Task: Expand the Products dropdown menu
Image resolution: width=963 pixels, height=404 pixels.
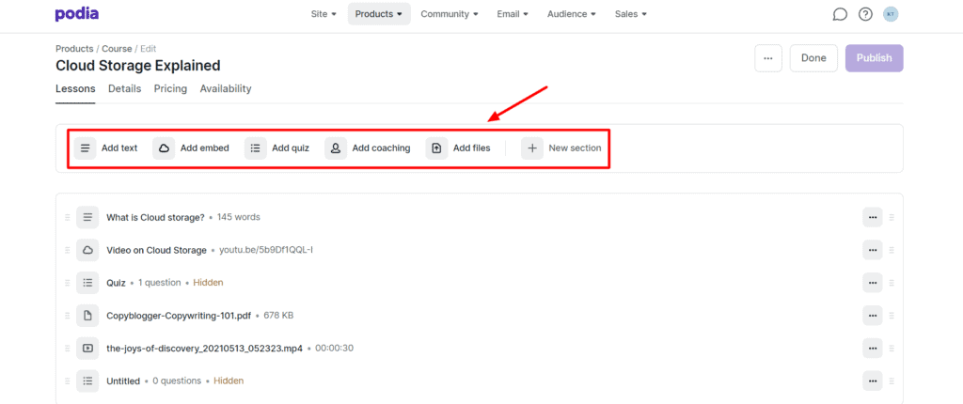Action: click(378, 14)
